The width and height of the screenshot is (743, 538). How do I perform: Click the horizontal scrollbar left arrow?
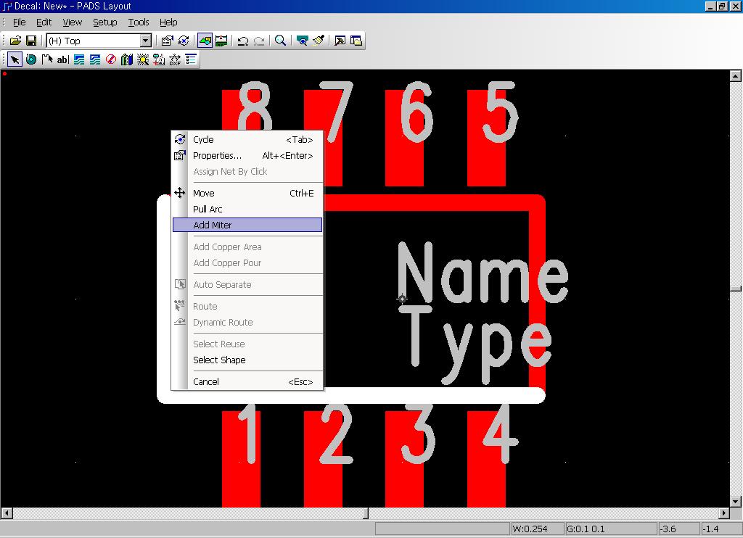click(7, 513)
